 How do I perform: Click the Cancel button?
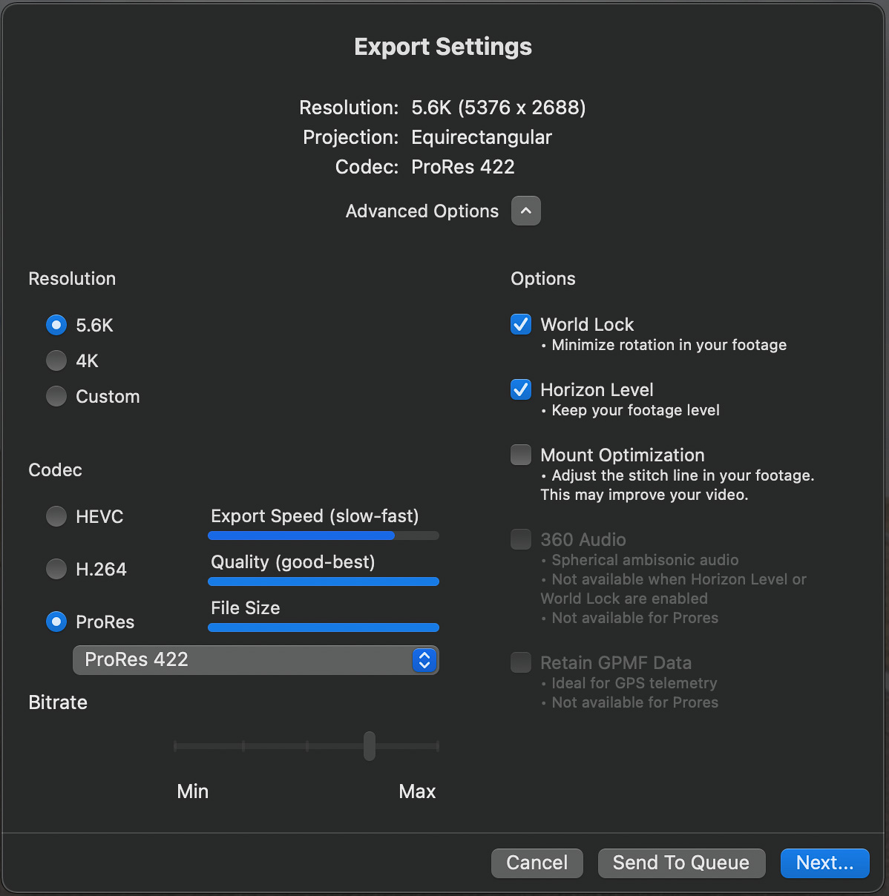point(537,863)
